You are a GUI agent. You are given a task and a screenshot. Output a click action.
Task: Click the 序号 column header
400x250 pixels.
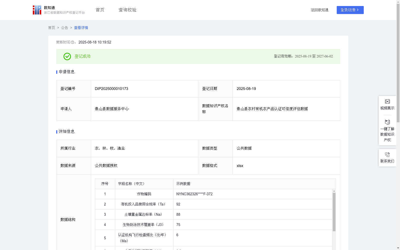(x=105, y=184)
